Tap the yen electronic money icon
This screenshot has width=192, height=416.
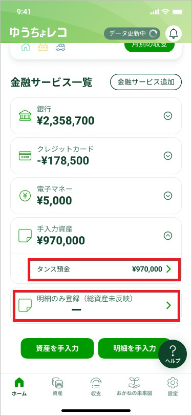click(x=25, y=196)
